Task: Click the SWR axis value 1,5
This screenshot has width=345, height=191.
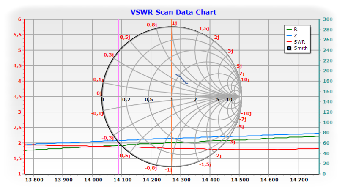Action: 18,158
